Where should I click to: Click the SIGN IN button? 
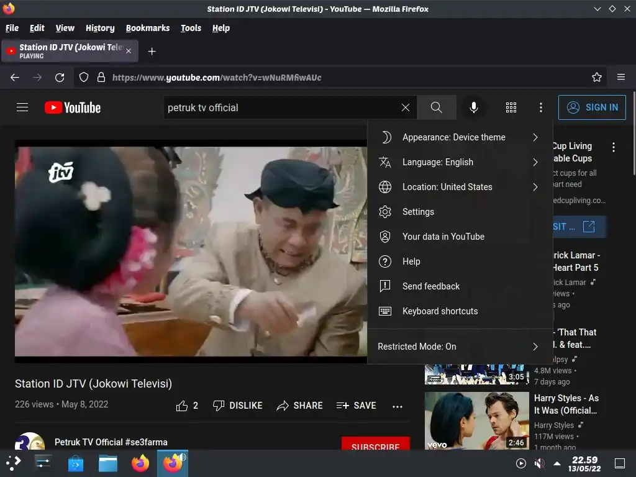pos(592,107)
